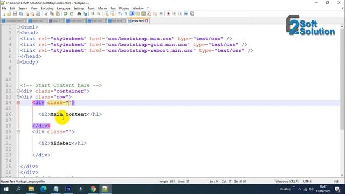Click UTF-8 encoding in status bar
345x194 pixels.
(307, 181)
